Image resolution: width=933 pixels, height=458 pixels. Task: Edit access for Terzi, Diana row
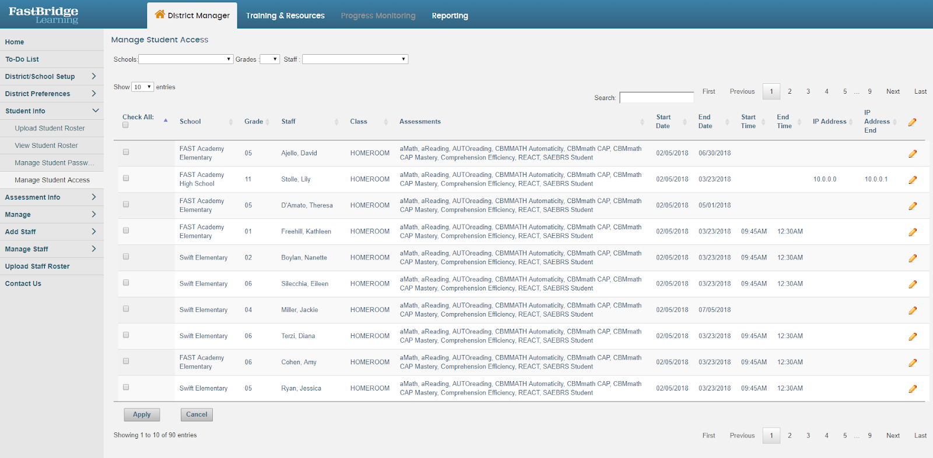coord(913,336)
